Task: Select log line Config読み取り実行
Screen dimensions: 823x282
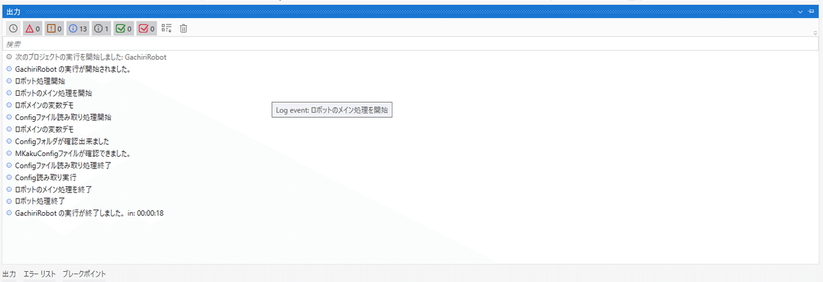Action: (x=45, y=177)
